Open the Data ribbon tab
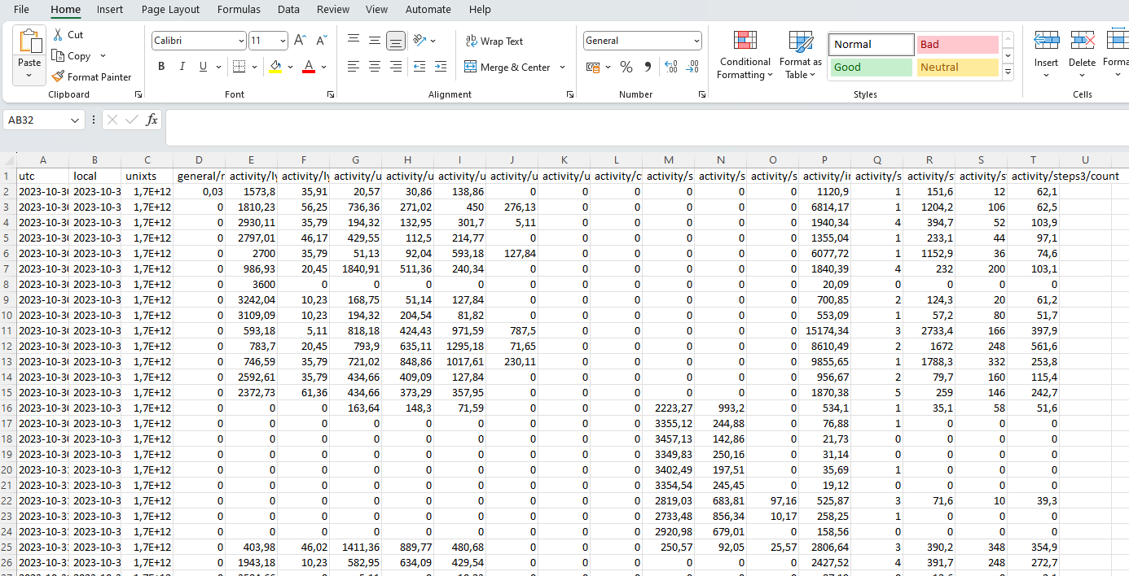Viewport: 1129px width, 576px height. [x=288, y=10]
